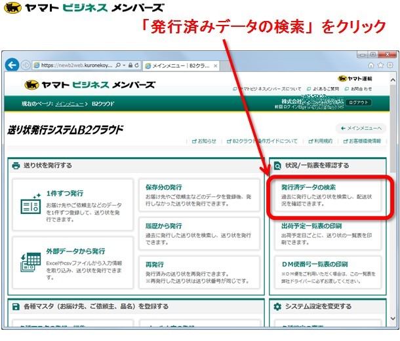
Task: Open B2クラウド操作ガイドについて link
Action: 262,141
